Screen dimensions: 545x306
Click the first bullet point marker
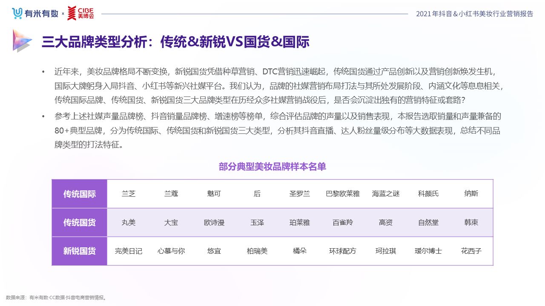[x=43, y=71]
